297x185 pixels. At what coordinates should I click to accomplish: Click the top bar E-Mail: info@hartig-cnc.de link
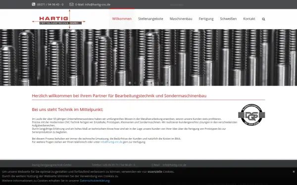tap(93, 4)
